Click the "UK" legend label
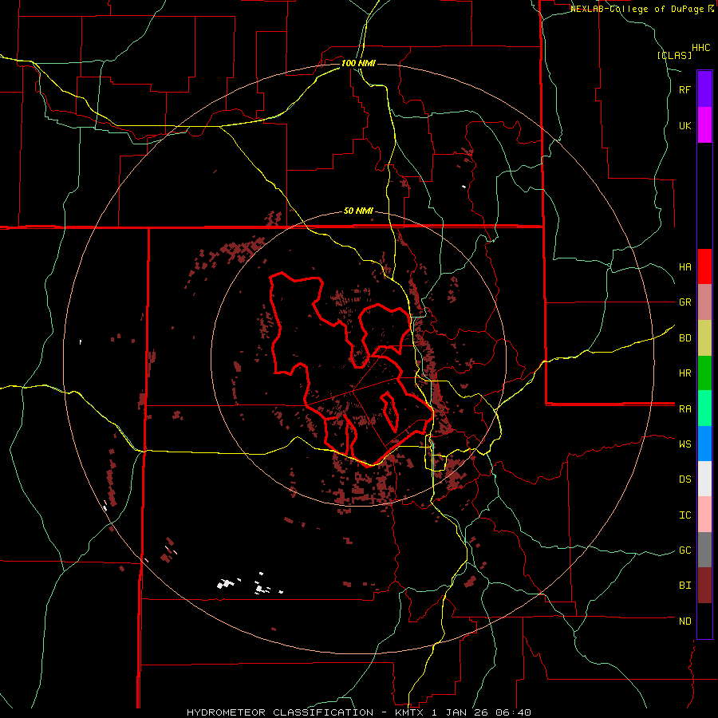Viewport: 718px width, 718px height. pos(685,125)
